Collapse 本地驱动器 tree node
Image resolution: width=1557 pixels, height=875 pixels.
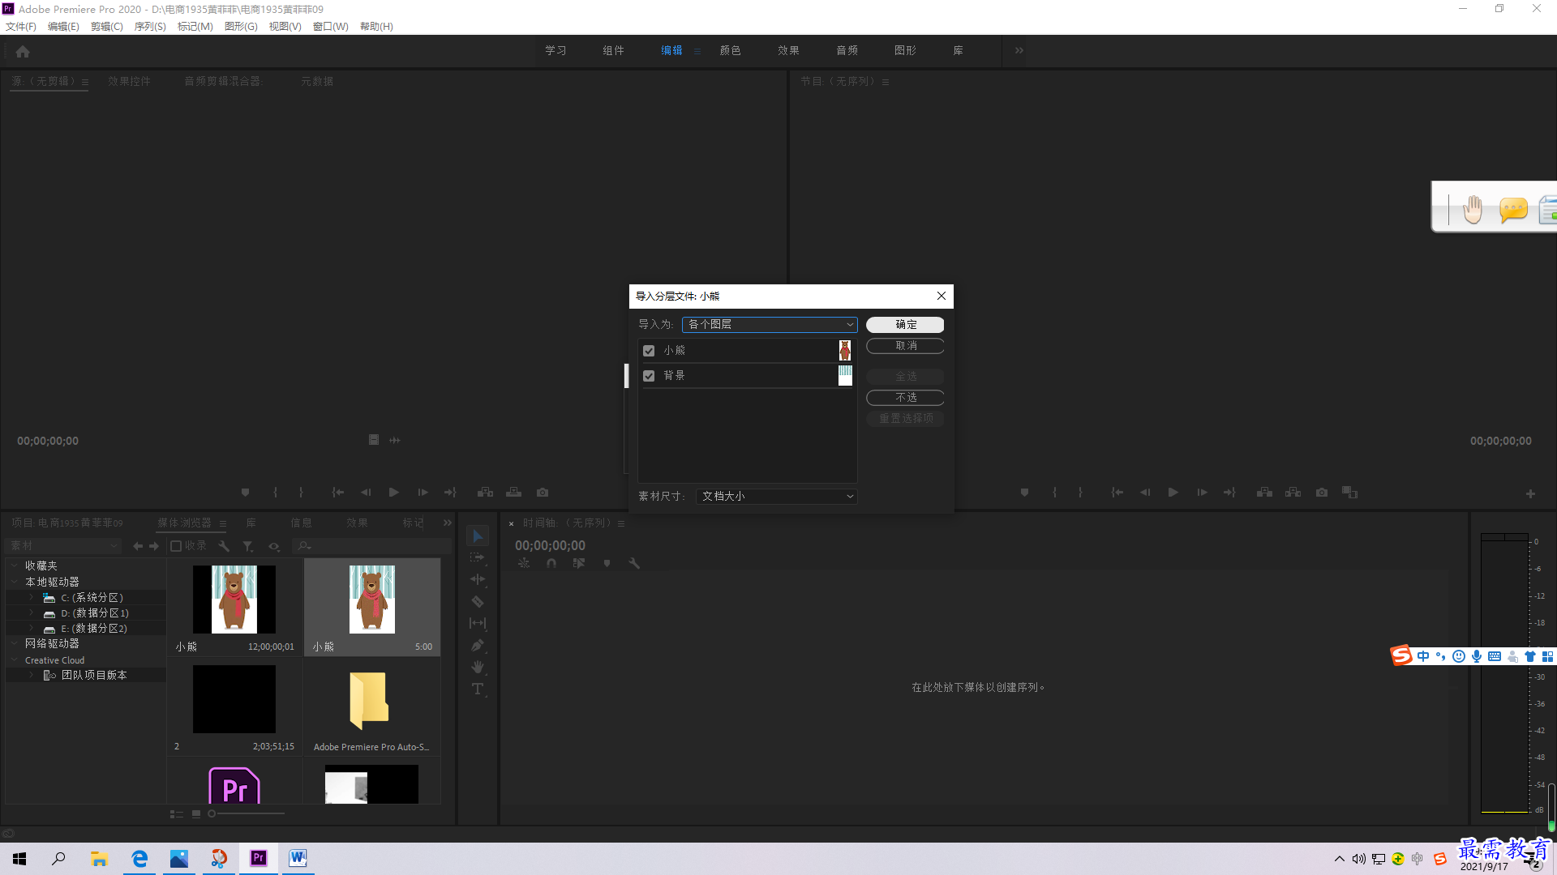pyautogui.click(x=15, y=582)
